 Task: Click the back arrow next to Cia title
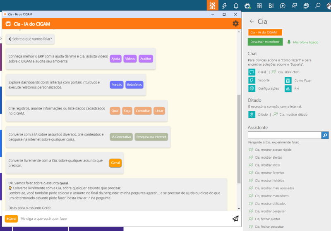(252, 21)
